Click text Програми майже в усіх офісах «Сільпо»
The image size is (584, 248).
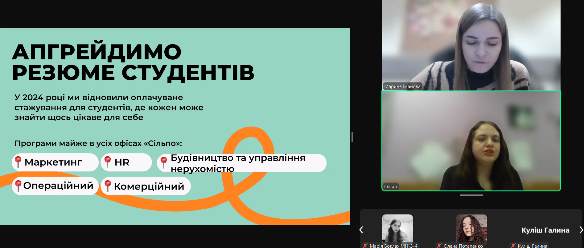click(98, 143)
